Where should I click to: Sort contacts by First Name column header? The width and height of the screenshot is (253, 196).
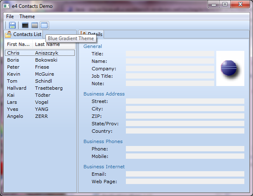18,44
